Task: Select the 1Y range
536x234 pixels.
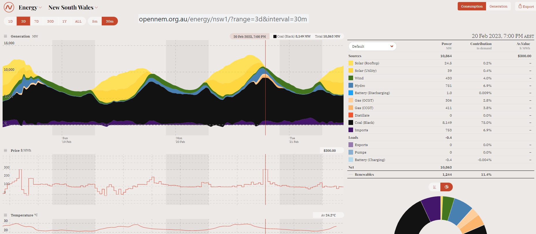Action: click(64, 21)
